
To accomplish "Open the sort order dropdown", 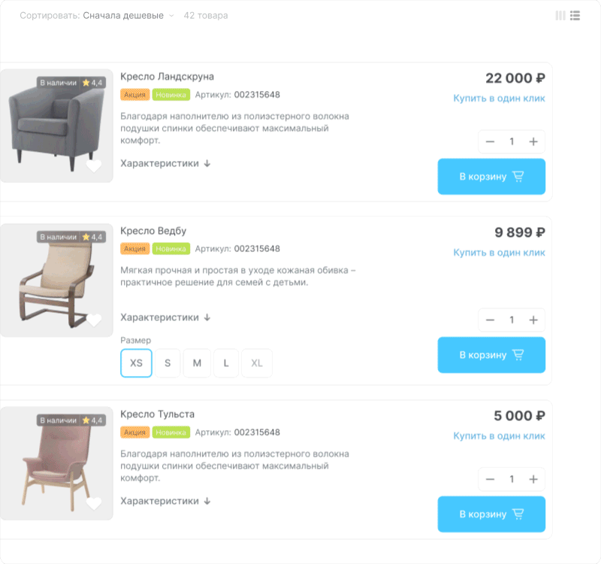I will pos(128,16).
